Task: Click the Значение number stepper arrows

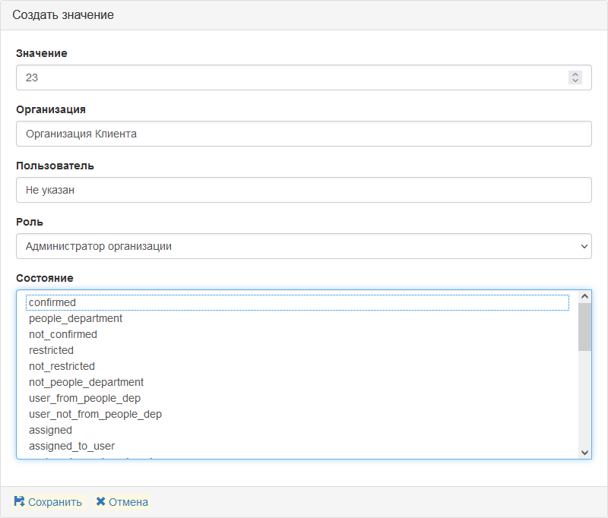Action: [x=575, y=77]
